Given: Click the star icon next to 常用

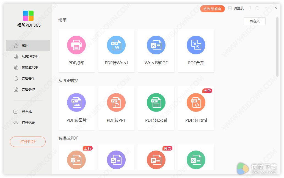Looking at the screenshot, I should pos(16,46).
